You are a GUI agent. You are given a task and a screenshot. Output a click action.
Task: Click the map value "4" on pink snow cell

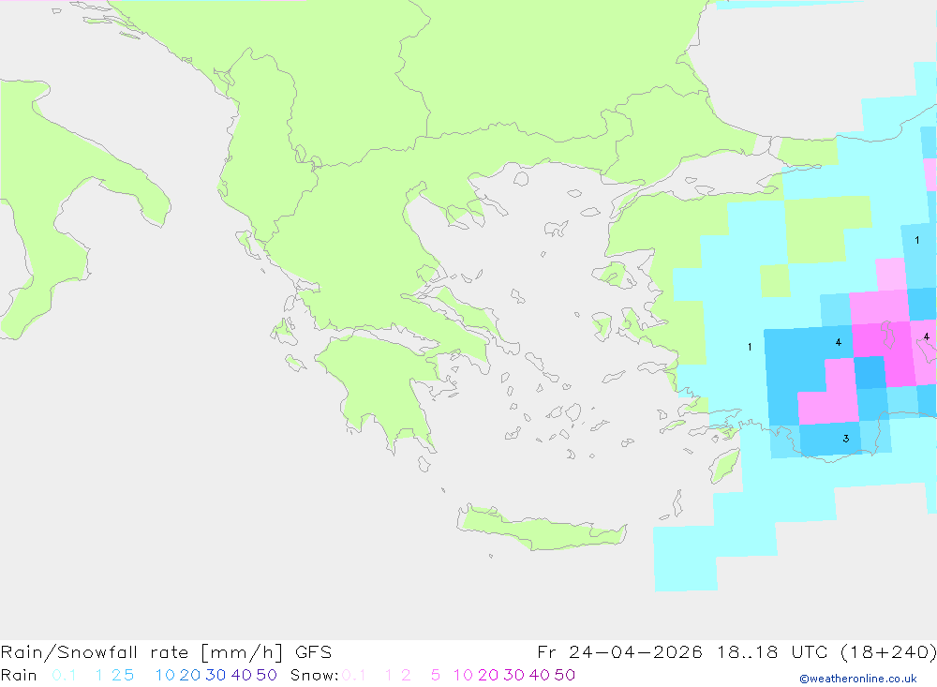click(927, 336)
